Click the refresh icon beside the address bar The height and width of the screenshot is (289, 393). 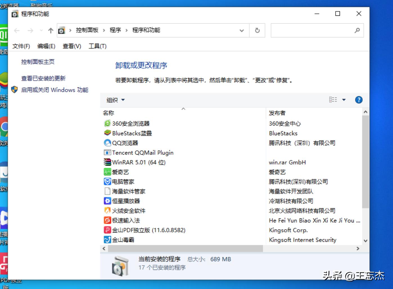coord(257,30)
